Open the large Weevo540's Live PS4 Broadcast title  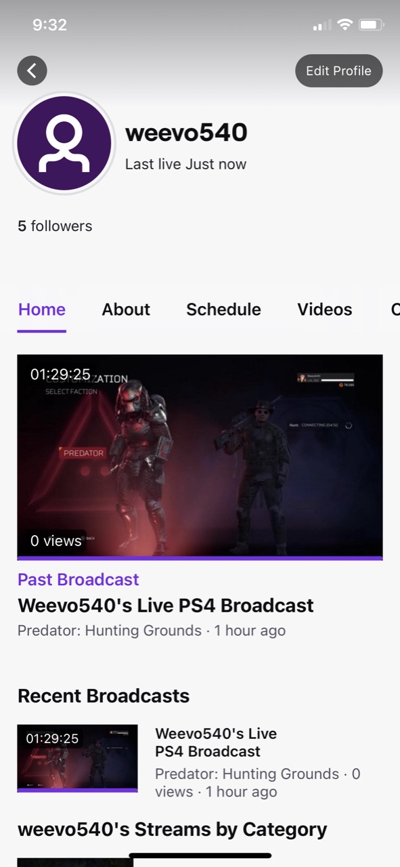pos(166,605)
